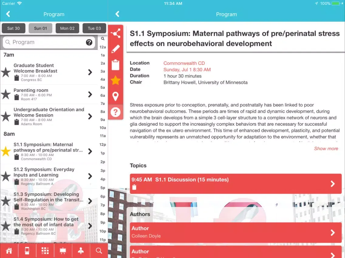This screenshot has width=345, height=258.
Task: Unstar the S1.1 Symposium in list
Action: pyautogui.click(x=6, y=151)
